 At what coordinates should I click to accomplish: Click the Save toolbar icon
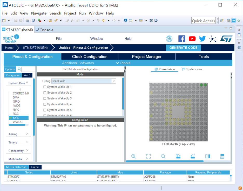16,20
